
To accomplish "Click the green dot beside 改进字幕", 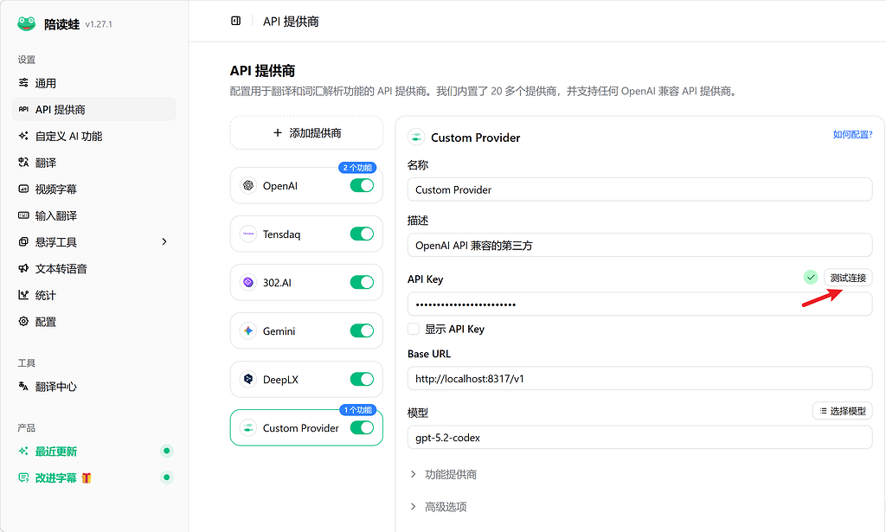I will (x=166, y=478).
